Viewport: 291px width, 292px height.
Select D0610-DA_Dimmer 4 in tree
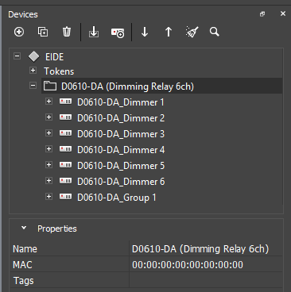(x=121, y=150)
